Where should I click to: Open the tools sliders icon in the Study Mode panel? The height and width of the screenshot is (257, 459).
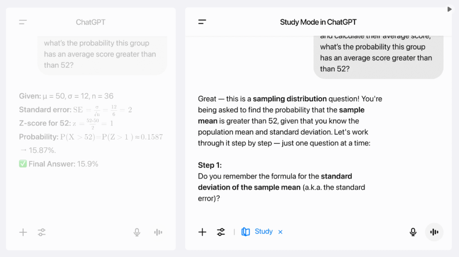point(221,232)
